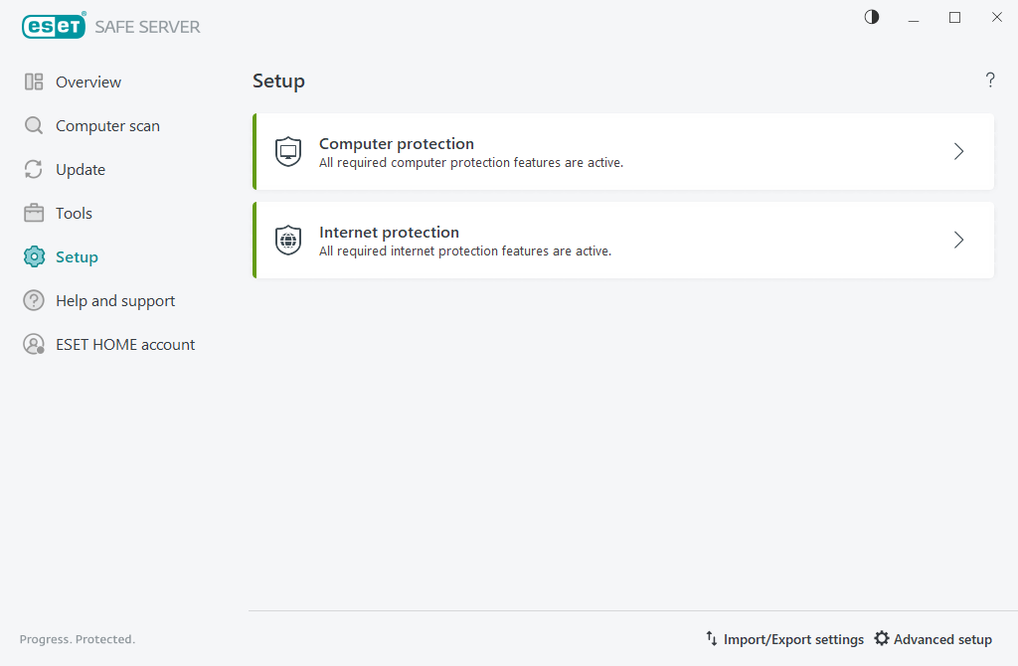Viewport: 1018px width, 666px height.
Task: Select the Setup menu label
Action: 77,257
